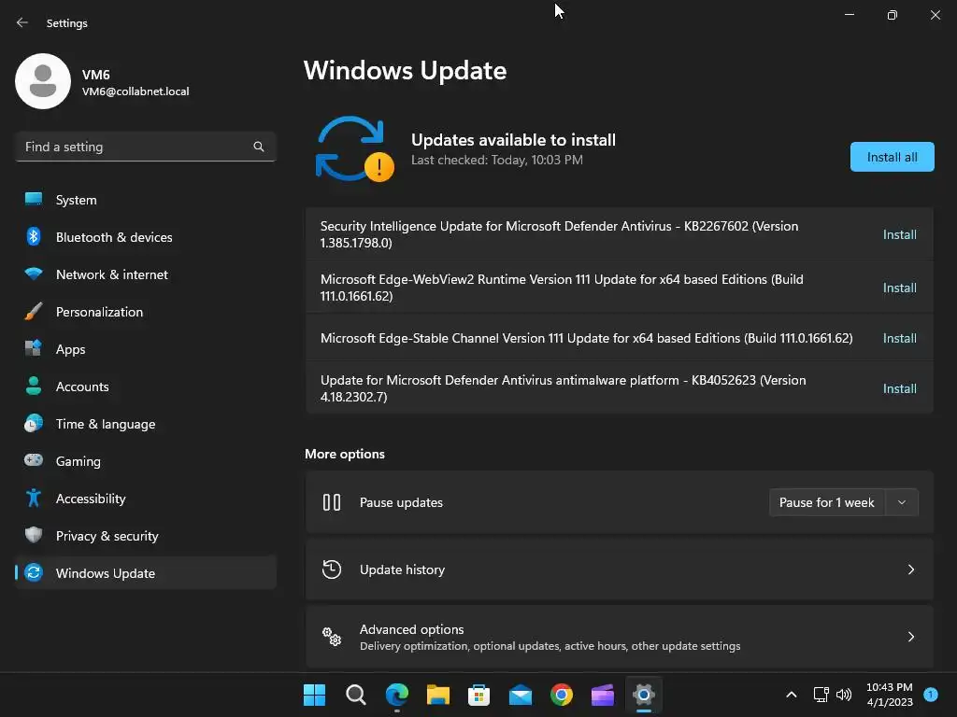Open Microsoft Store from taskbar
957x717 pixels.
click(x=479, y=695)
